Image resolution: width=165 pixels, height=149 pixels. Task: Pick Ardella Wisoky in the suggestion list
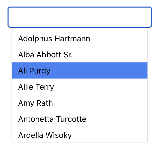click(45, 135)
